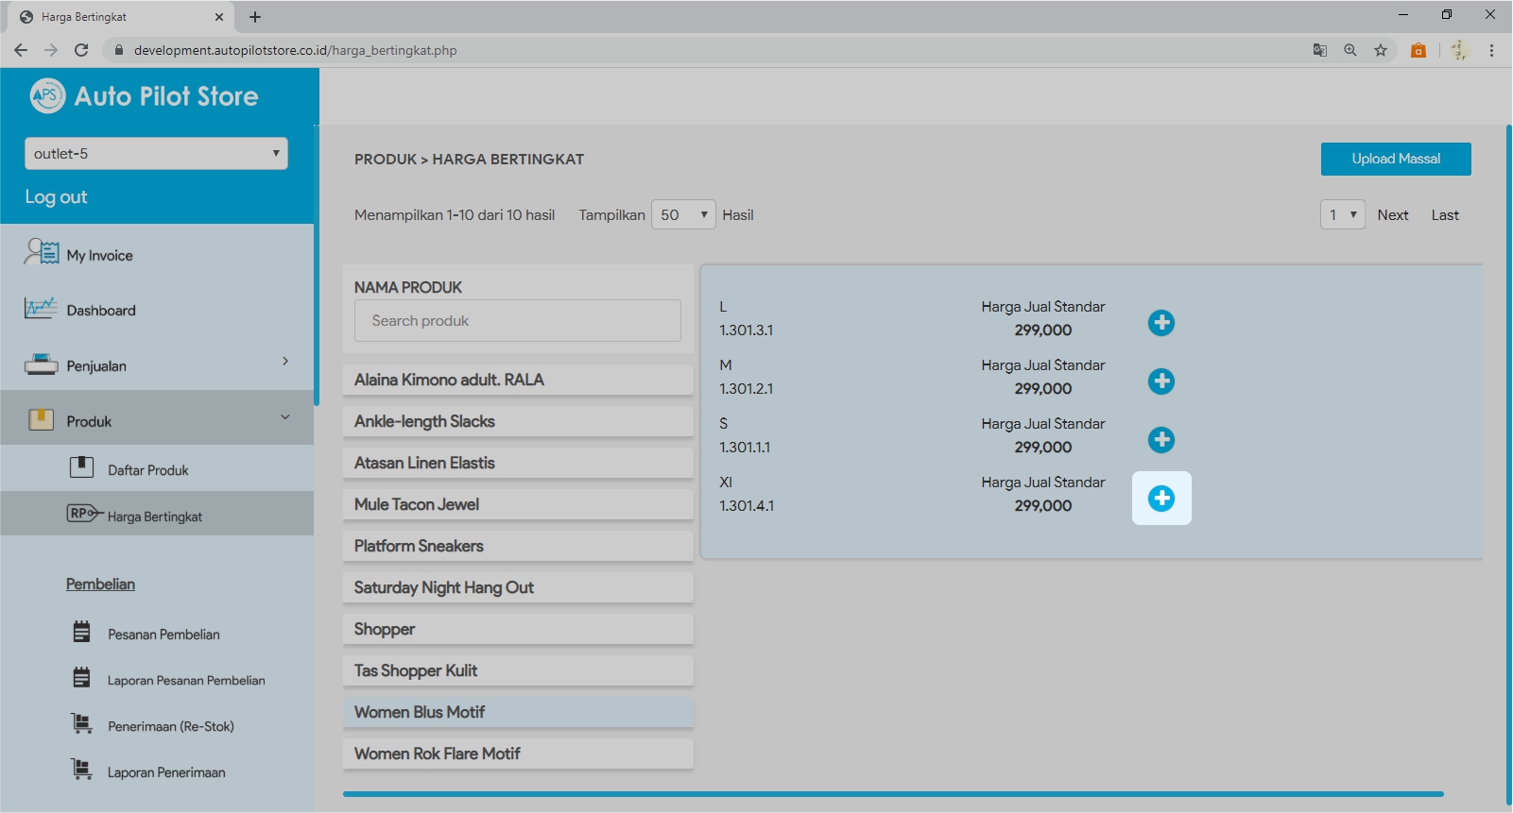The image size is (1513, 813).
Task: Click the plus icon for size L
Action: tap(1161, 323)
